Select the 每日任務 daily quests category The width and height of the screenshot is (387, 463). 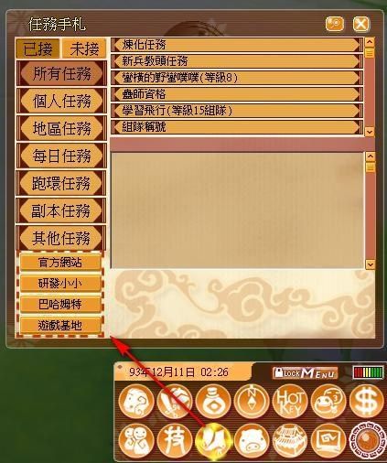point(61,156)
